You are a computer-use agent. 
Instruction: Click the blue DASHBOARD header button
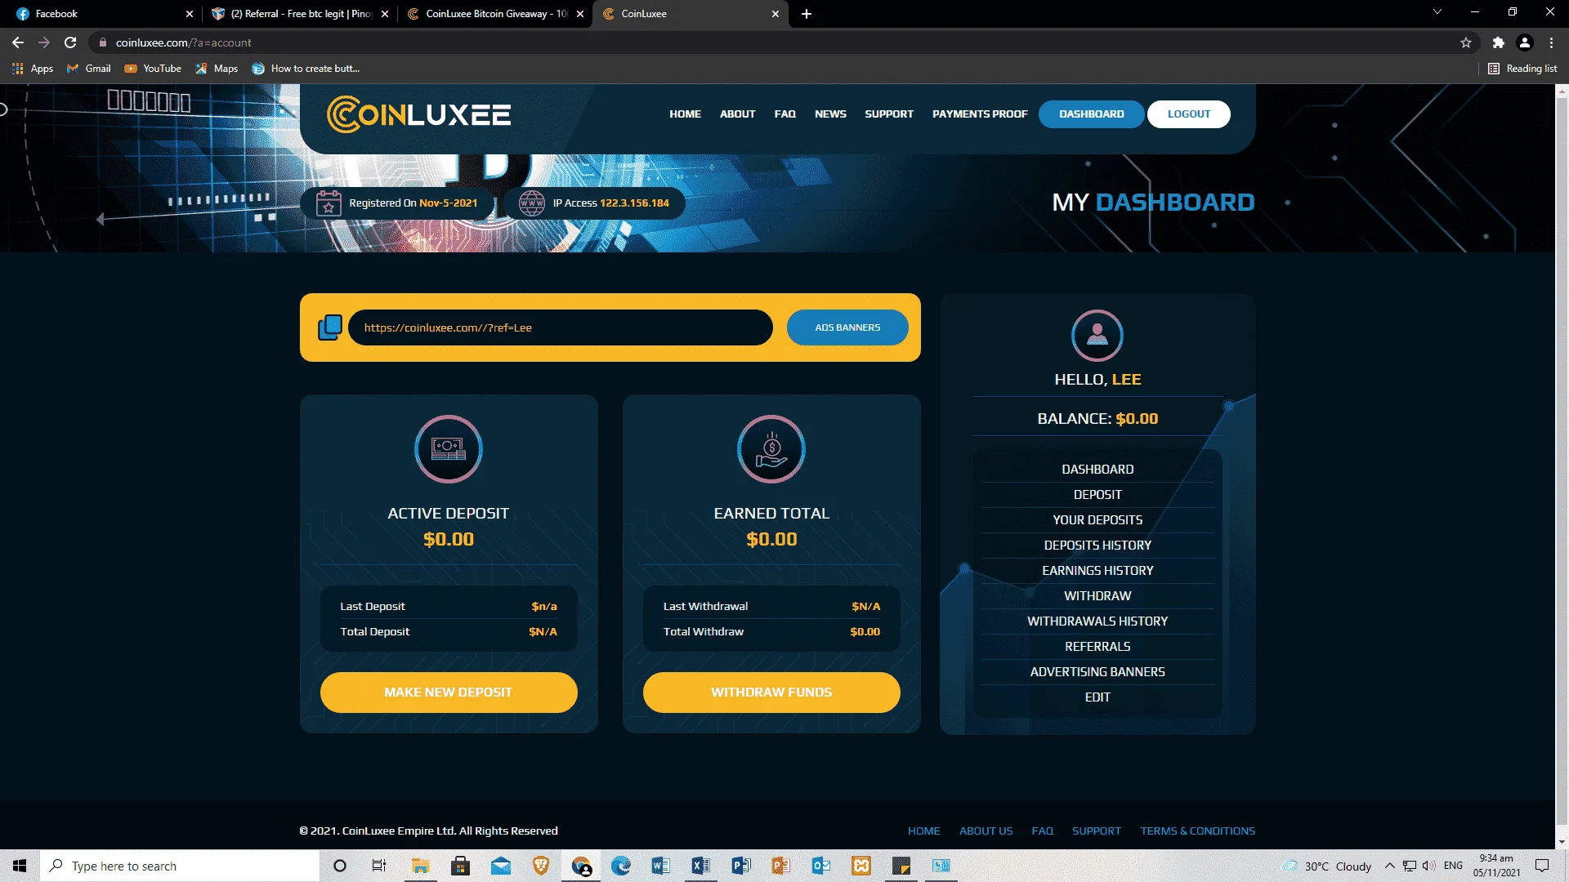point(1091,114)
